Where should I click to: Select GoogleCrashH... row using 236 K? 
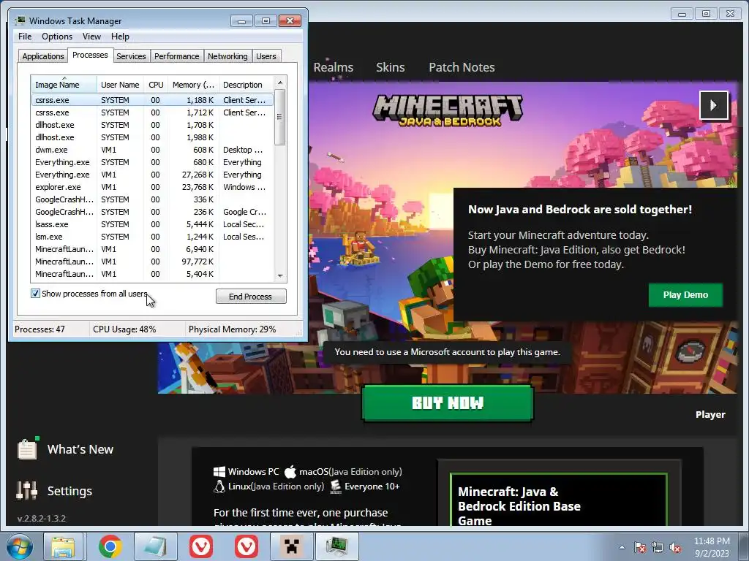[x=152, y=212]
